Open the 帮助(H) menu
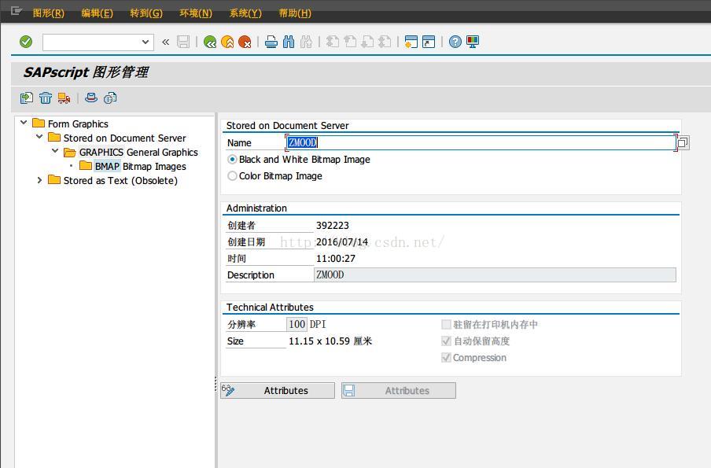This screenshot has width=711, height=468. [295, 13]
